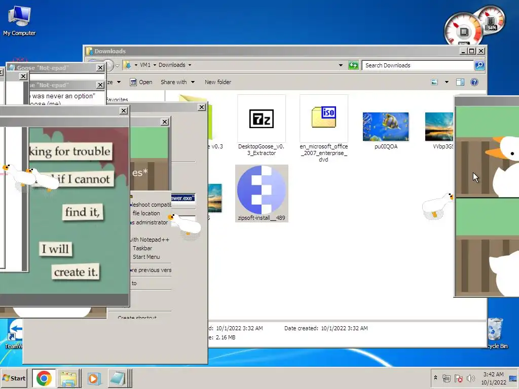Open the My Computer desktop icon
The height and width of the screenshot is (389, 519).
coord(19,20)
